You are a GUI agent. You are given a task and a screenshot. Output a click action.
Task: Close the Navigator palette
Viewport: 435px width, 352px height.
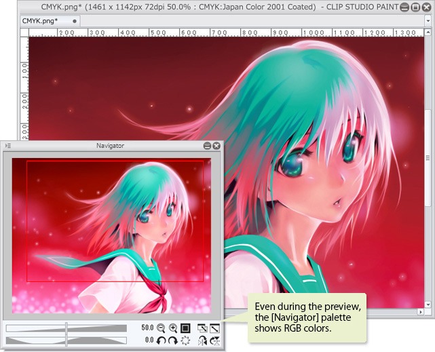pos(216,146)
